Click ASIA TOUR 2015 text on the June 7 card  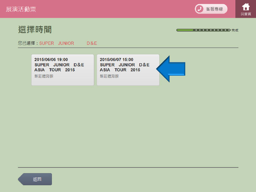coord(120,70)
